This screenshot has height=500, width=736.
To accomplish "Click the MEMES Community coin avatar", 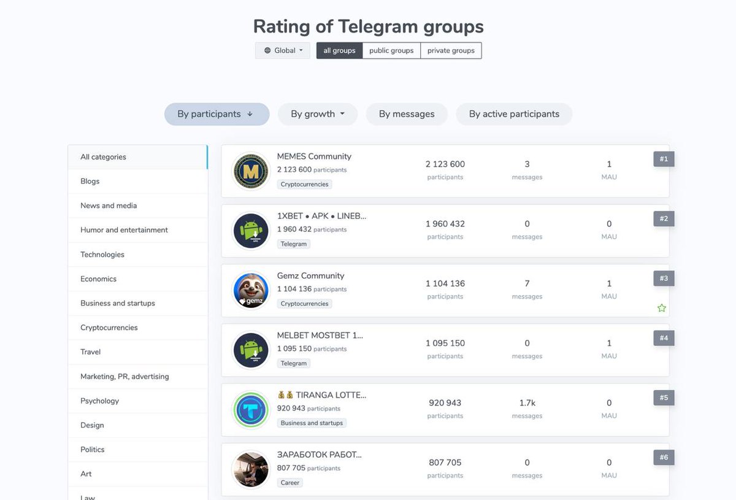I will [250, 170].
